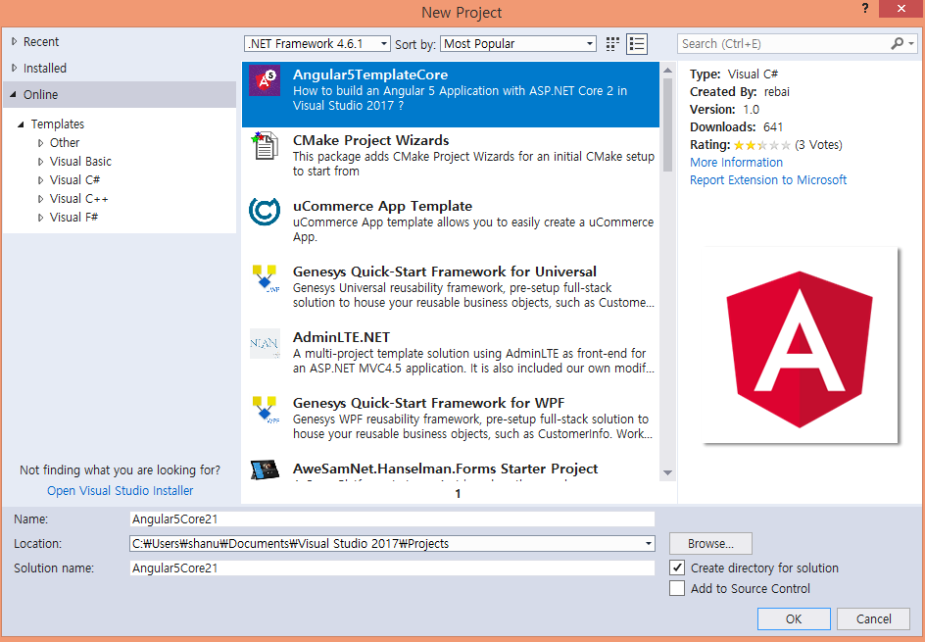Screen dimensions: 925x642
Task: Click the Cancel button
Action: tap(873, 618)
